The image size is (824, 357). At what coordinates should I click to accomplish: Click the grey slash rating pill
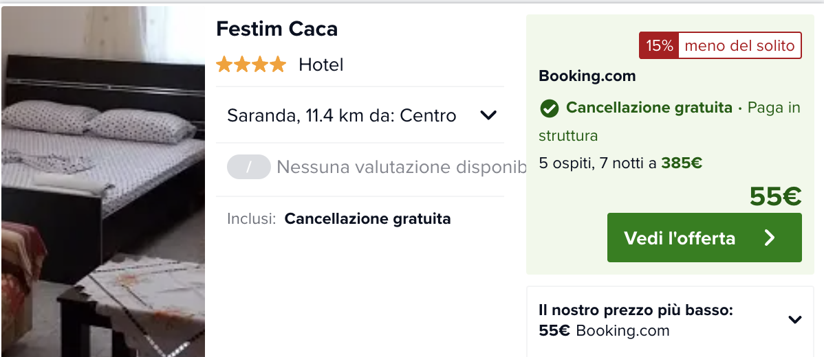(x=248, y=168)
